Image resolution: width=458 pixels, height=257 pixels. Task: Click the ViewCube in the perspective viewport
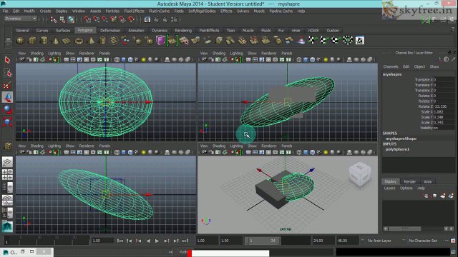pyautogui.click(x=360, y=173)
